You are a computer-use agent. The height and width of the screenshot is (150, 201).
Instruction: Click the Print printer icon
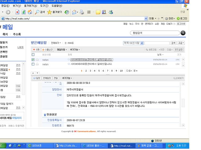tap(82, 12)
